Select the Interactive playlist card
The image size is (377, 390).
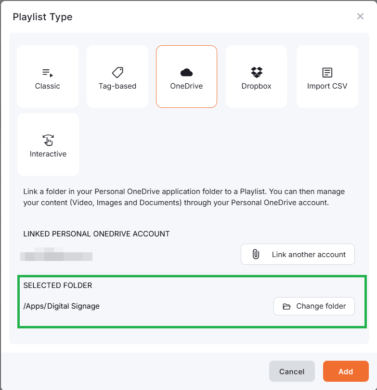[x=48, y=144]
